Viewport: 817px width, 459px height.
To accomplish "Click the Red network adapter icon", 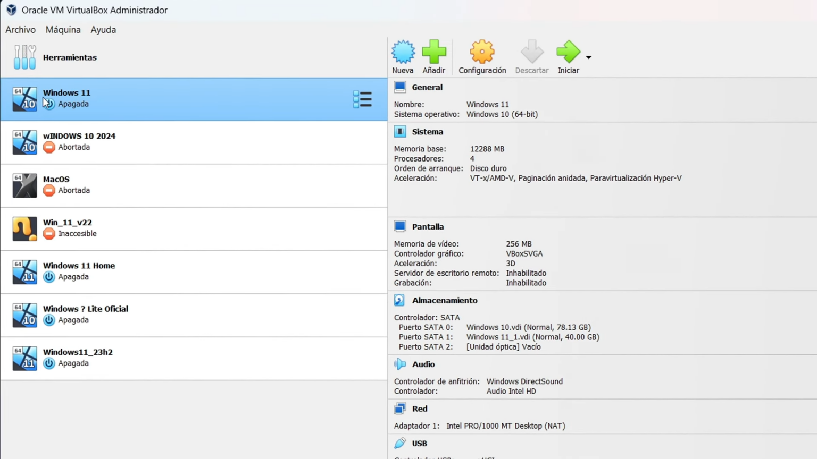I will pyautogui.click(x=399, y=408).
